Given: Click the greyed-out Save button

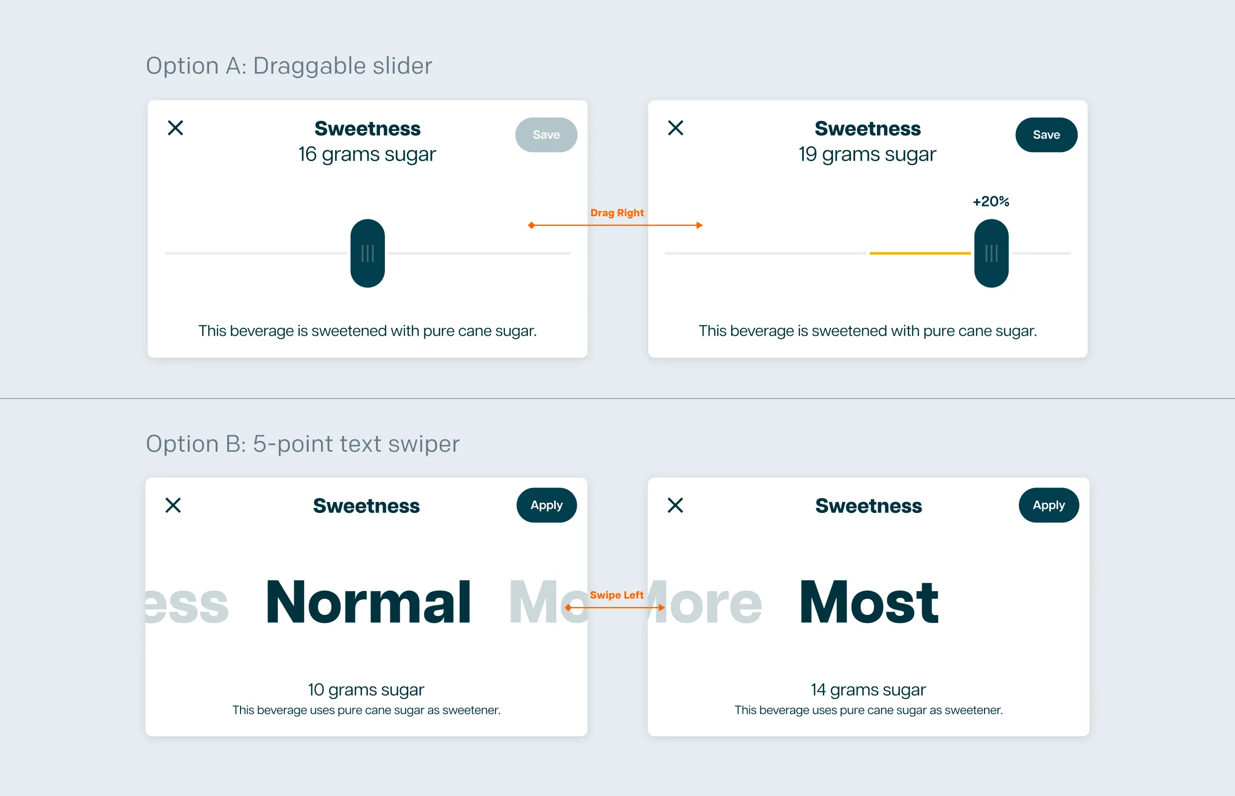Looking at the screenshot, I should pos(546,135).
